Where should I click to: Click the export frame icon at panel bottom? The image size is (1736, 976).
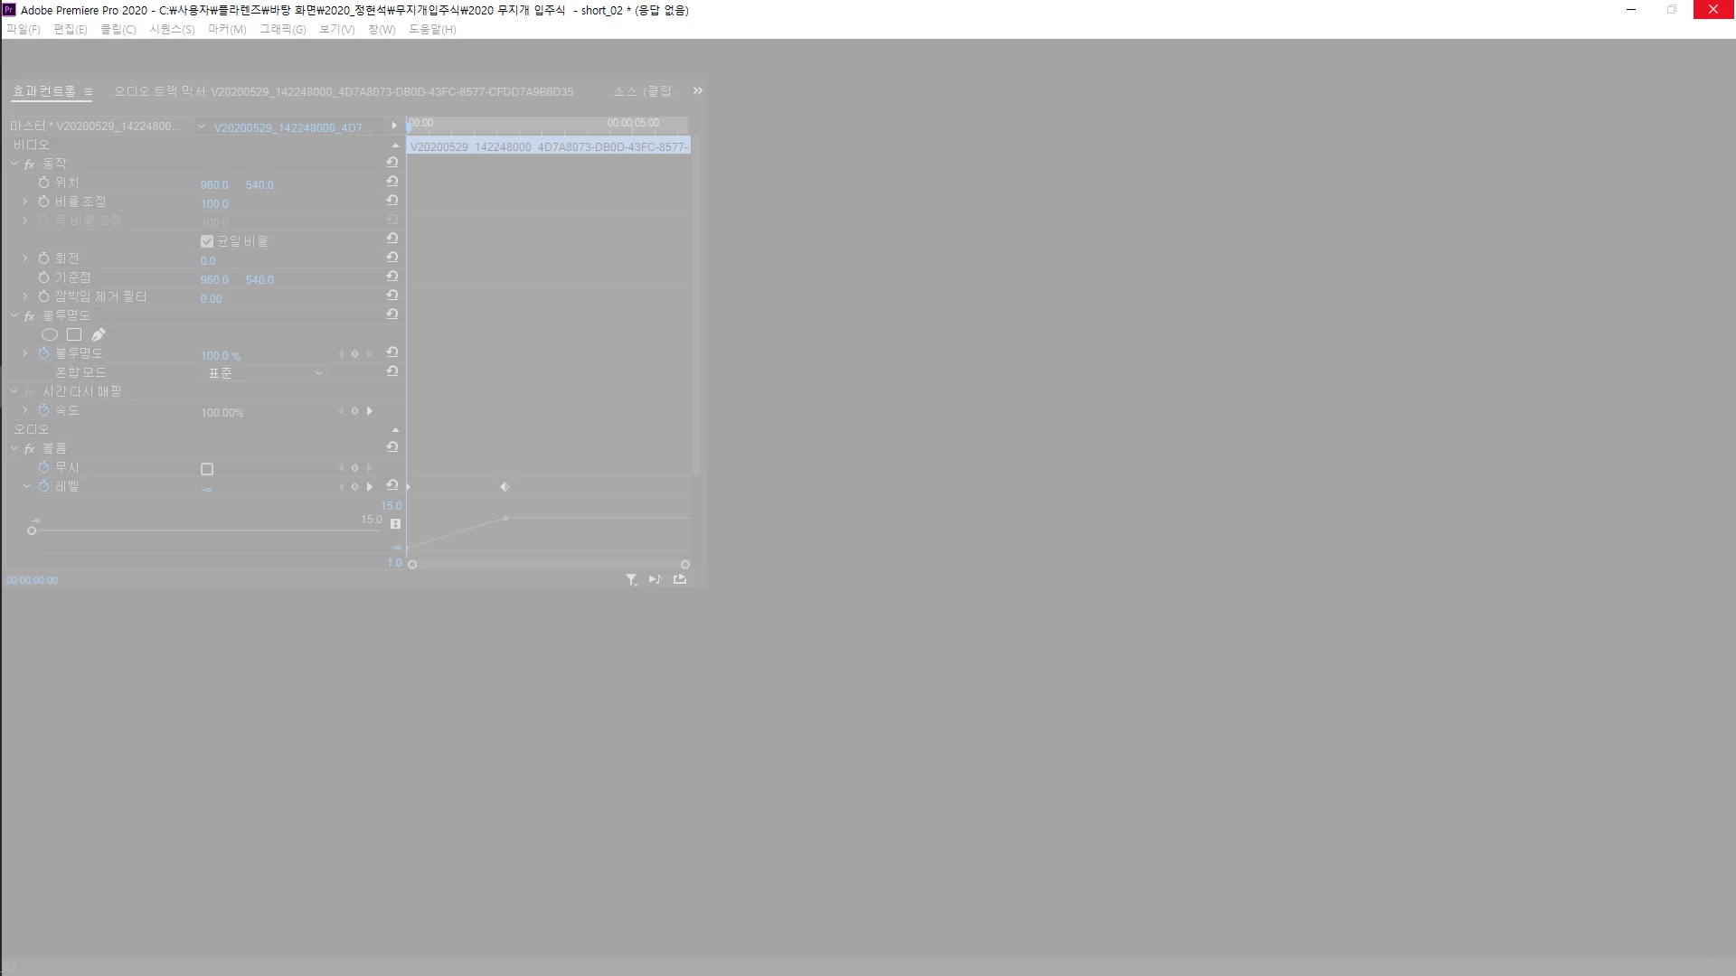pos(680,579)
